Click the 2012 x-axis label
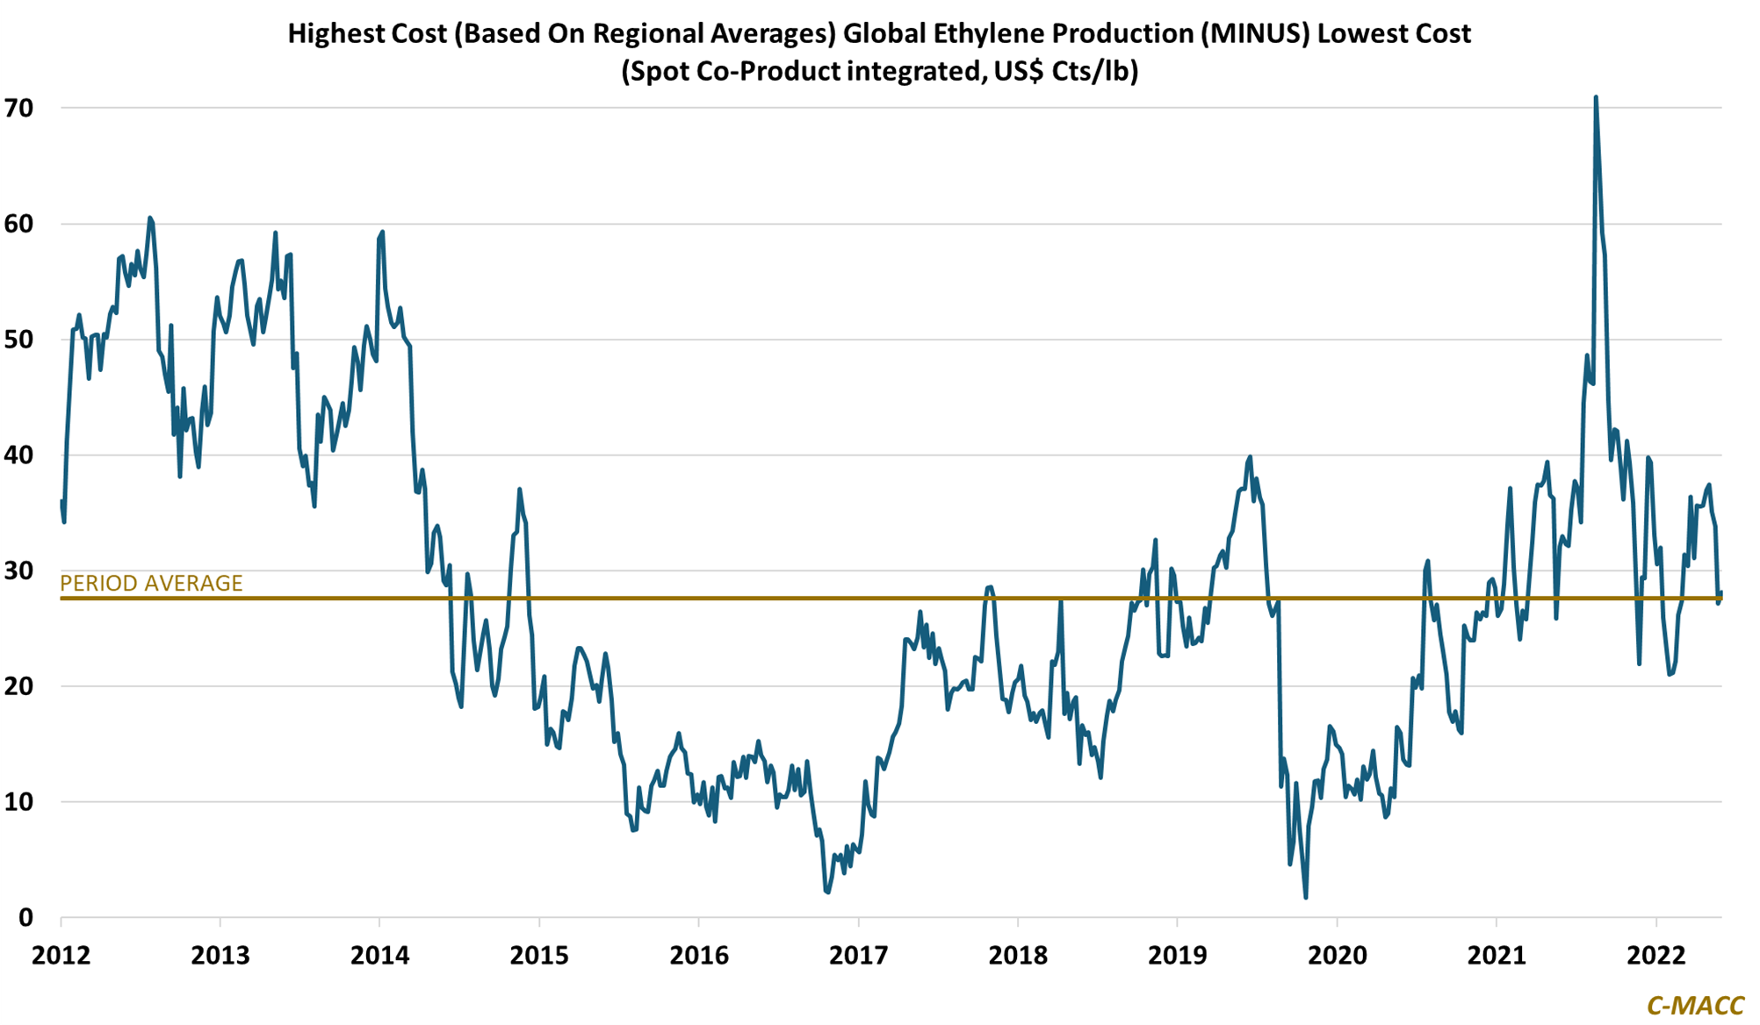Screen dimensions: 1760x1025 tap(61, 955)
